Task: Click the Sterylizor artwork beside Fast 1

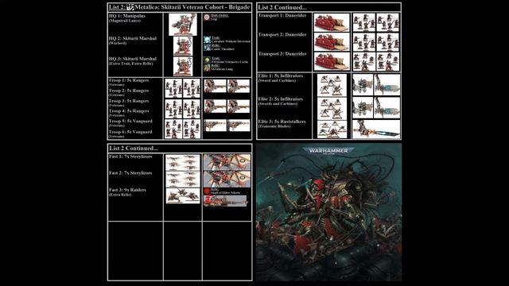Action: tap(227, 162)
